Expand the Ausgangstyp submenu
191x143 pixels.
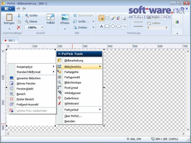point(32,67)
